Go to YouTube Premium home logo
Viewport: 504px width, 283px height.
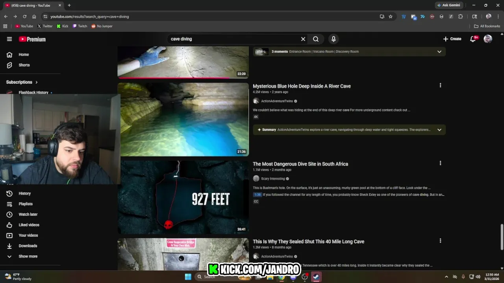[x=32, y=39]
